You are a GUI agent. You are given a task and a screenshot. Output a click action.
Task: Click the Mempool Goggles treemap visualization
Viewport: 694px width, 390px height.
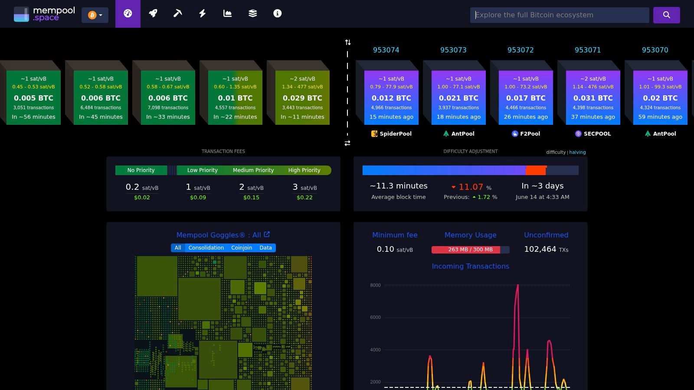[x=223, y=322]
